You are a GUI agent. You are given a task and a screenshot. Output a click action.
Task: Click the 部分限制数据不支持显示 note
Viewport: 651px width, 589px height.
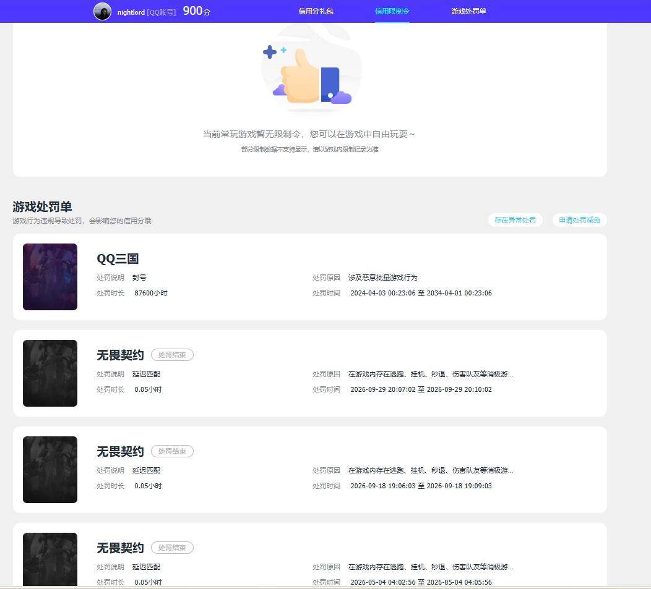coord(310,149)
